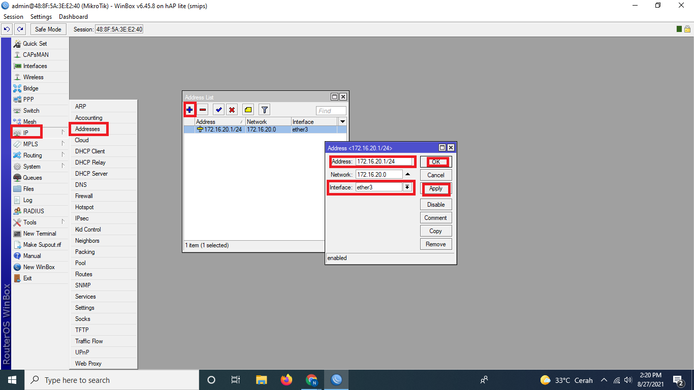Collapse Network field with up arrow
The width and height of the screenshot is (694, 390).
[407, 174]
